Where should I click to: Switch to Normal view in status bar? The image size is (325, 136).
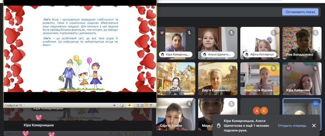coord(137,105)
